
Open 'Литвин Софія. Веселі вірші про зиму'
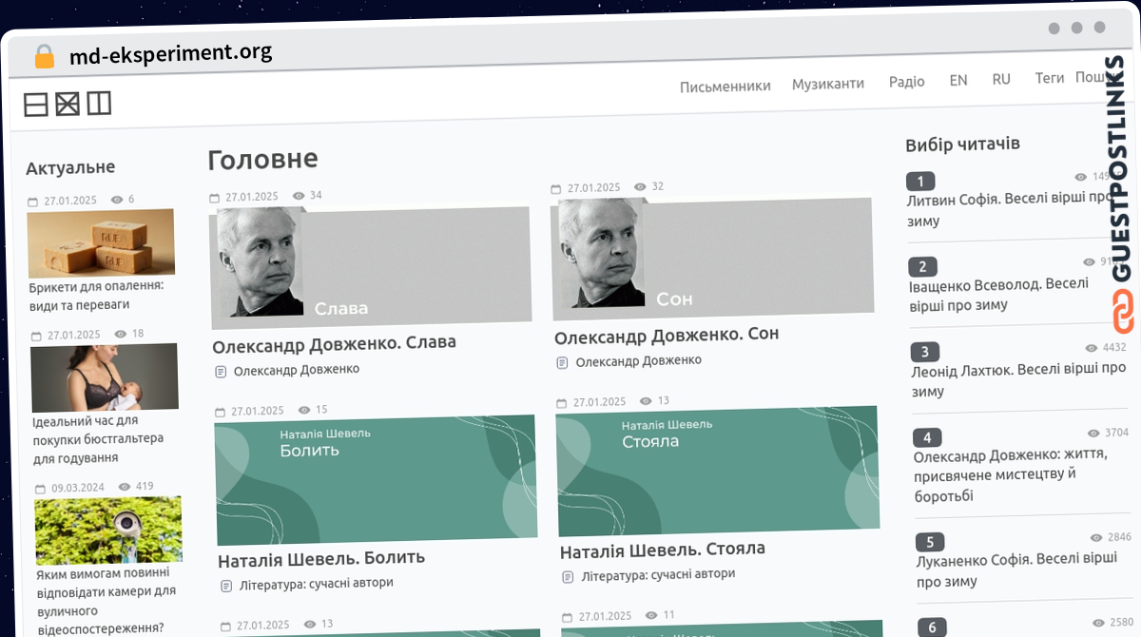click(x=1008, y=210)
